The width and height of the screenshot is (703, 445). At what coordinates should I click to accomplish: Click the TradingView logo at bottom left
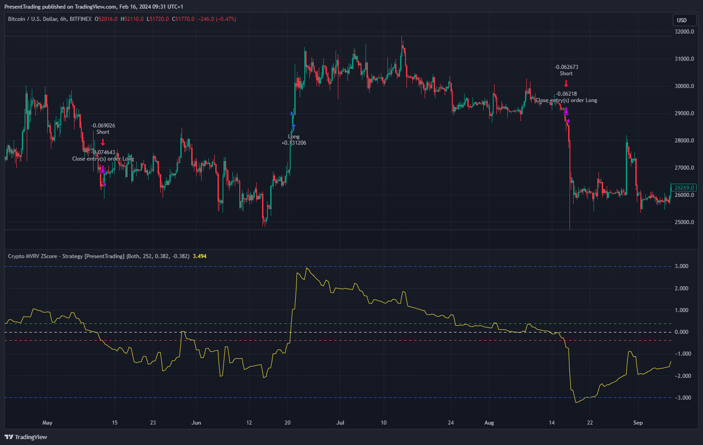(x=26, y=437)
